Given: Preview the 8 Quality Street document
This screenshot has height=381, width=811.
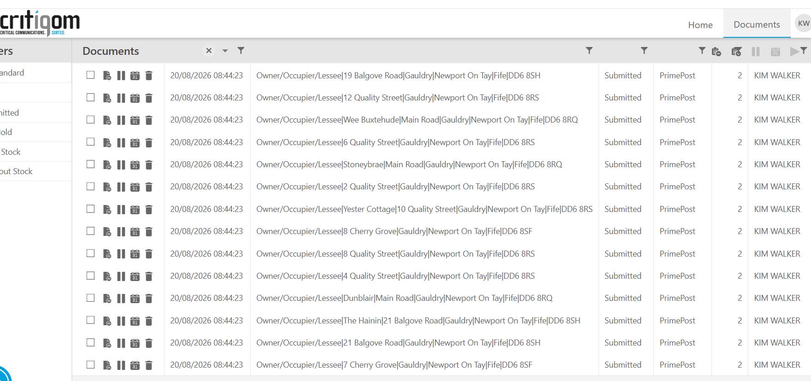Looking at the screenshot, I should tap(107, 254).
